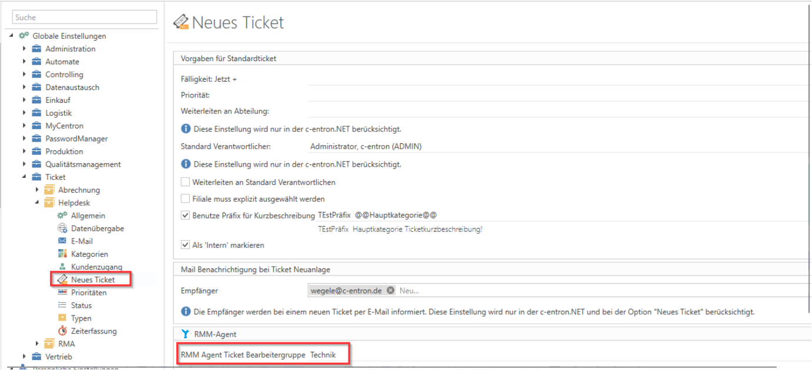Viewport: 812px width, 370px height.
Task: Click the Kategorien colored grid icon
Action: 62,254
